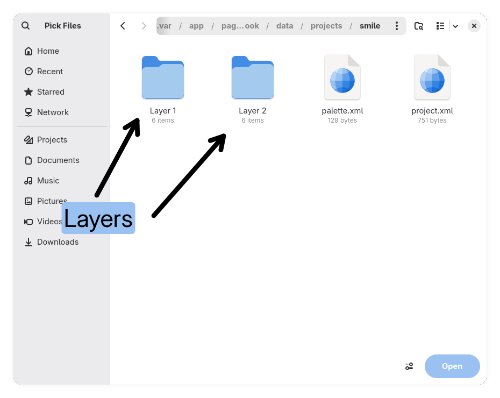Go back with the left arrow

[123, 26]
